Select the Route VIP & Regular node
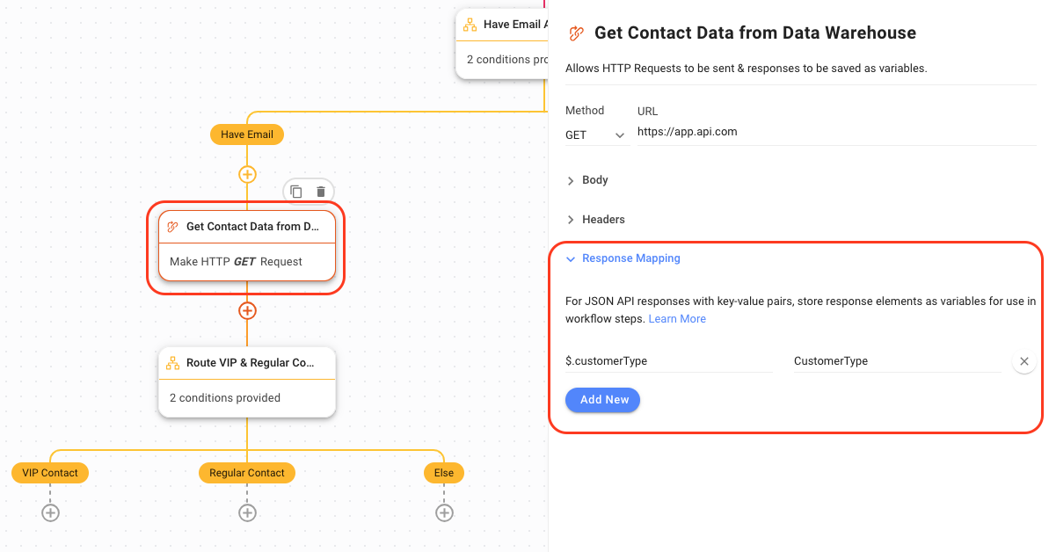The width and height of the screenshot is (1049, 552). (x=247, y=381)
